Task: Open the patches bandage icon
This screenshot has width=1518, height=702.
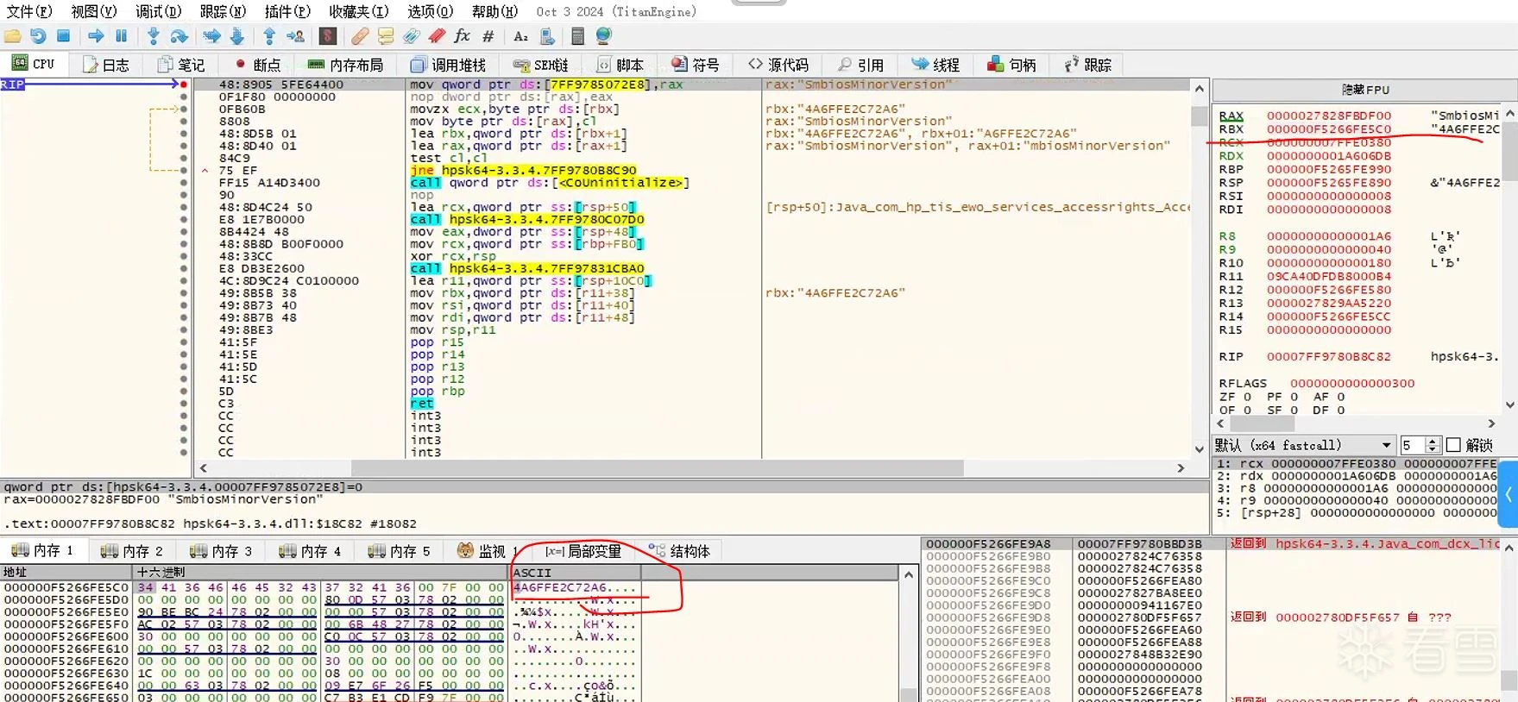Action: pos(360,36)
